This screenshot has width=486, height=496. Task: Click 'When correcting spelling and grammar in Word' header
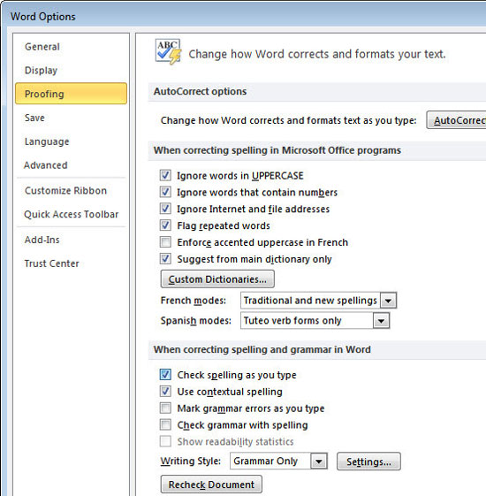262,349
